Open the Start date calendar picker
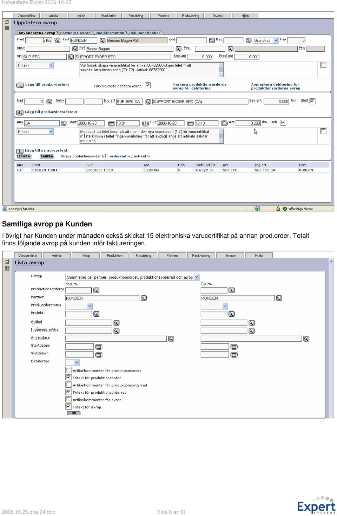Image resolution: width=337 pixels, height=516 pixels. (x=111, y=123)
